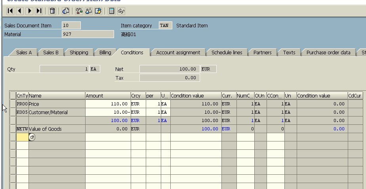Switch to the Sales A tab
This screenshot has height=189, width=366.
[24, 53]
